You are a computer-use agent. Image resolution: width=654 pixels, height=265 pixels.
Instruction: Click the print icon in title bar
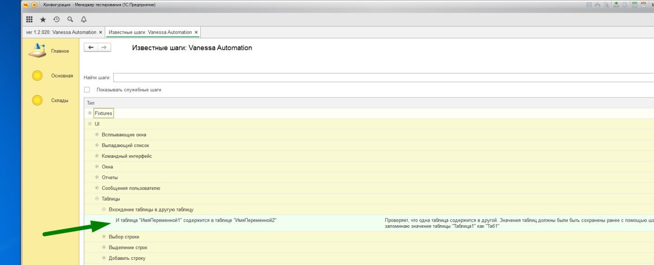click(x=598, y=5)
